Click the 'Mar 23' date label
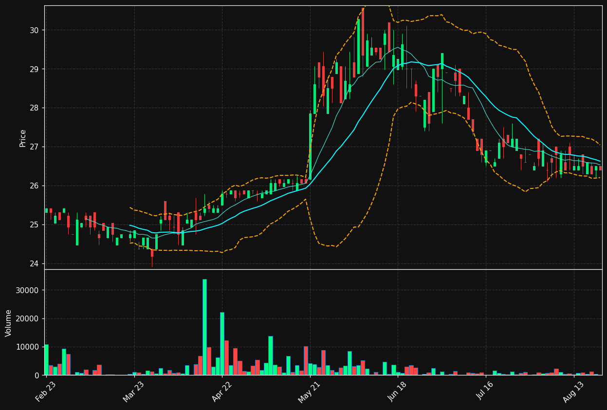607x410 pixels. pyautogui.click(x=133, y=392)
